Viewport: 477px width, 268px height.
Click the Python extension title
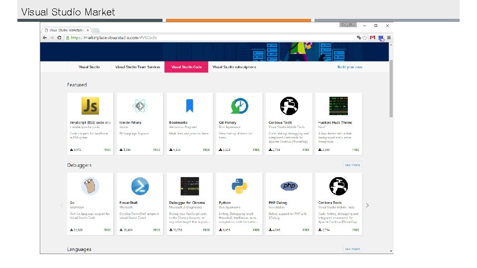pyautogui.click(x=225, y=202)
